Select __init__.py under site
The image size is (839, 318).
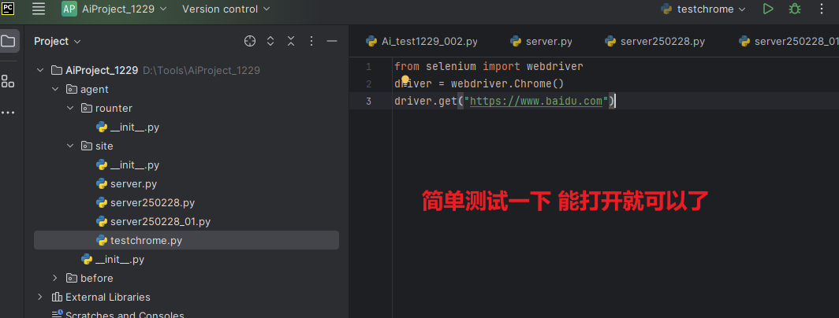point(186,165)
